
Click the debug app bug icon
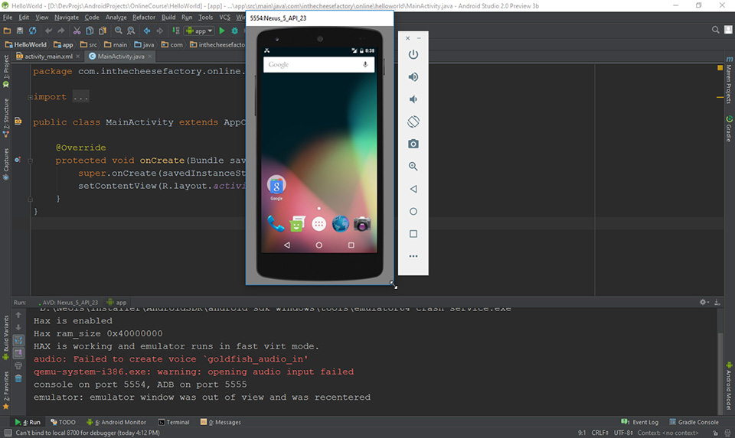234,31
